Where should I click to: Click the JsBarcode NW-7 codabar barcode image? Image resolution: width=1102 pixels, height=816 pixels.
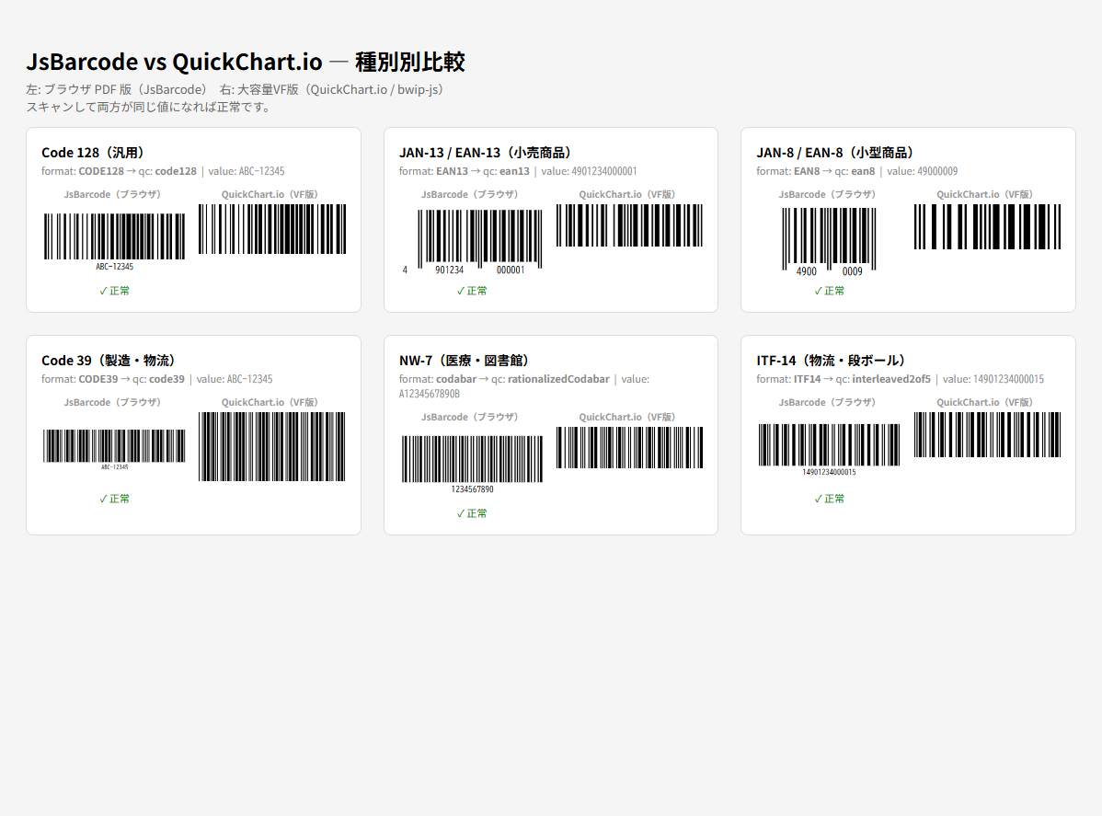(x=472, y=464)
